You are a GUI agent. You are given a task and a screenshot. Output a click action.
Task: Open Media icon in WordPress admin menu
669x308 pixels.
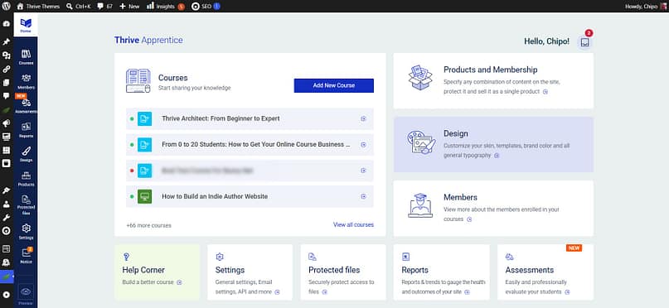click(x=7, y=55)
